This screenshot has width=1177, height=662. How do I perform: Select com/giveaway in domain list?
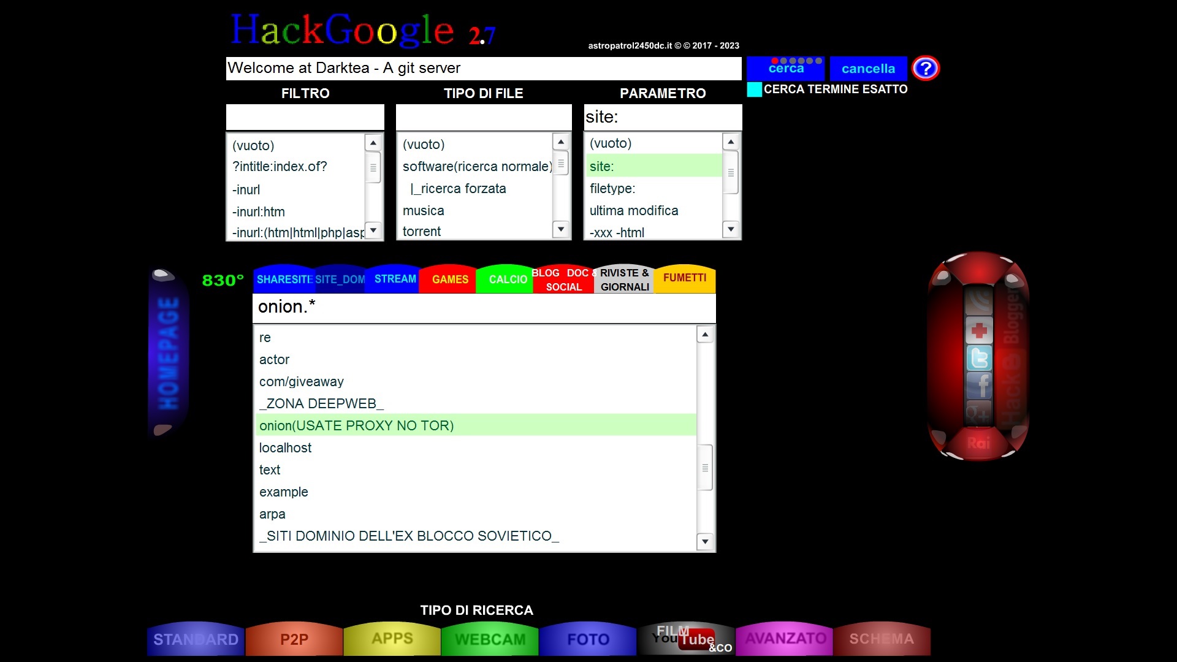[476, 381]
